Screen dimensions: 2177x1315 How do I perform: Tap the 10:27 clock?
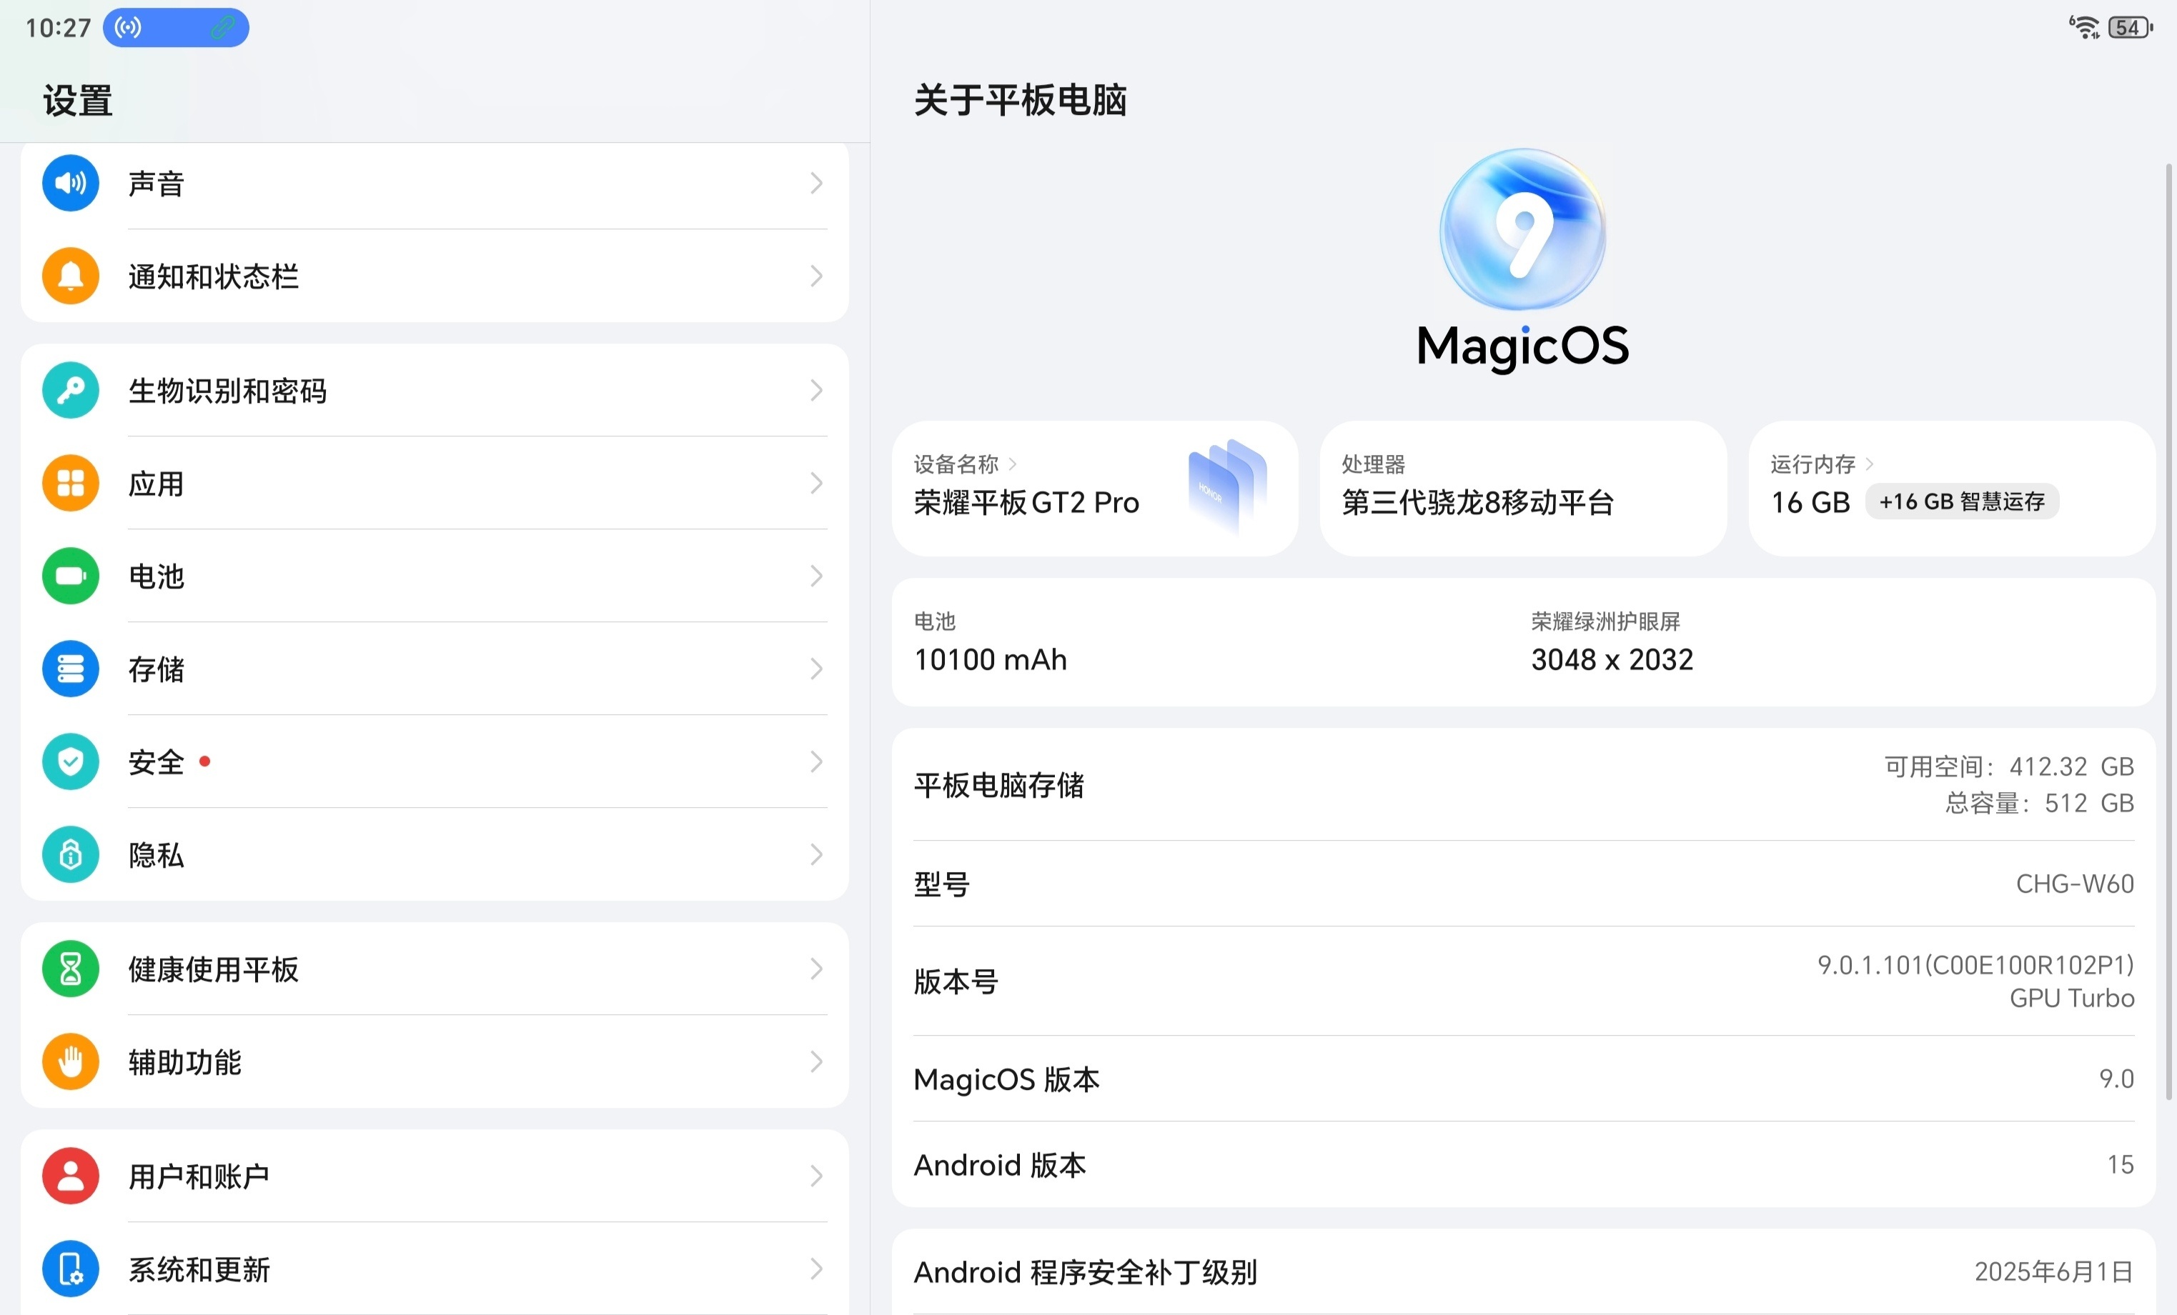point(59,29)
